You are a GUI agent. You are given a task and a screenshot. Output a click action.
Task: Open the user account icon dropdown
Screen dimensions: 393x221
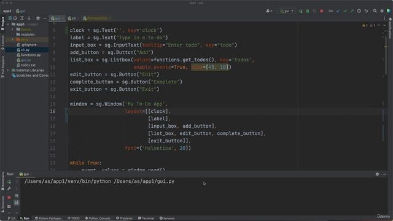pos(269,11)
